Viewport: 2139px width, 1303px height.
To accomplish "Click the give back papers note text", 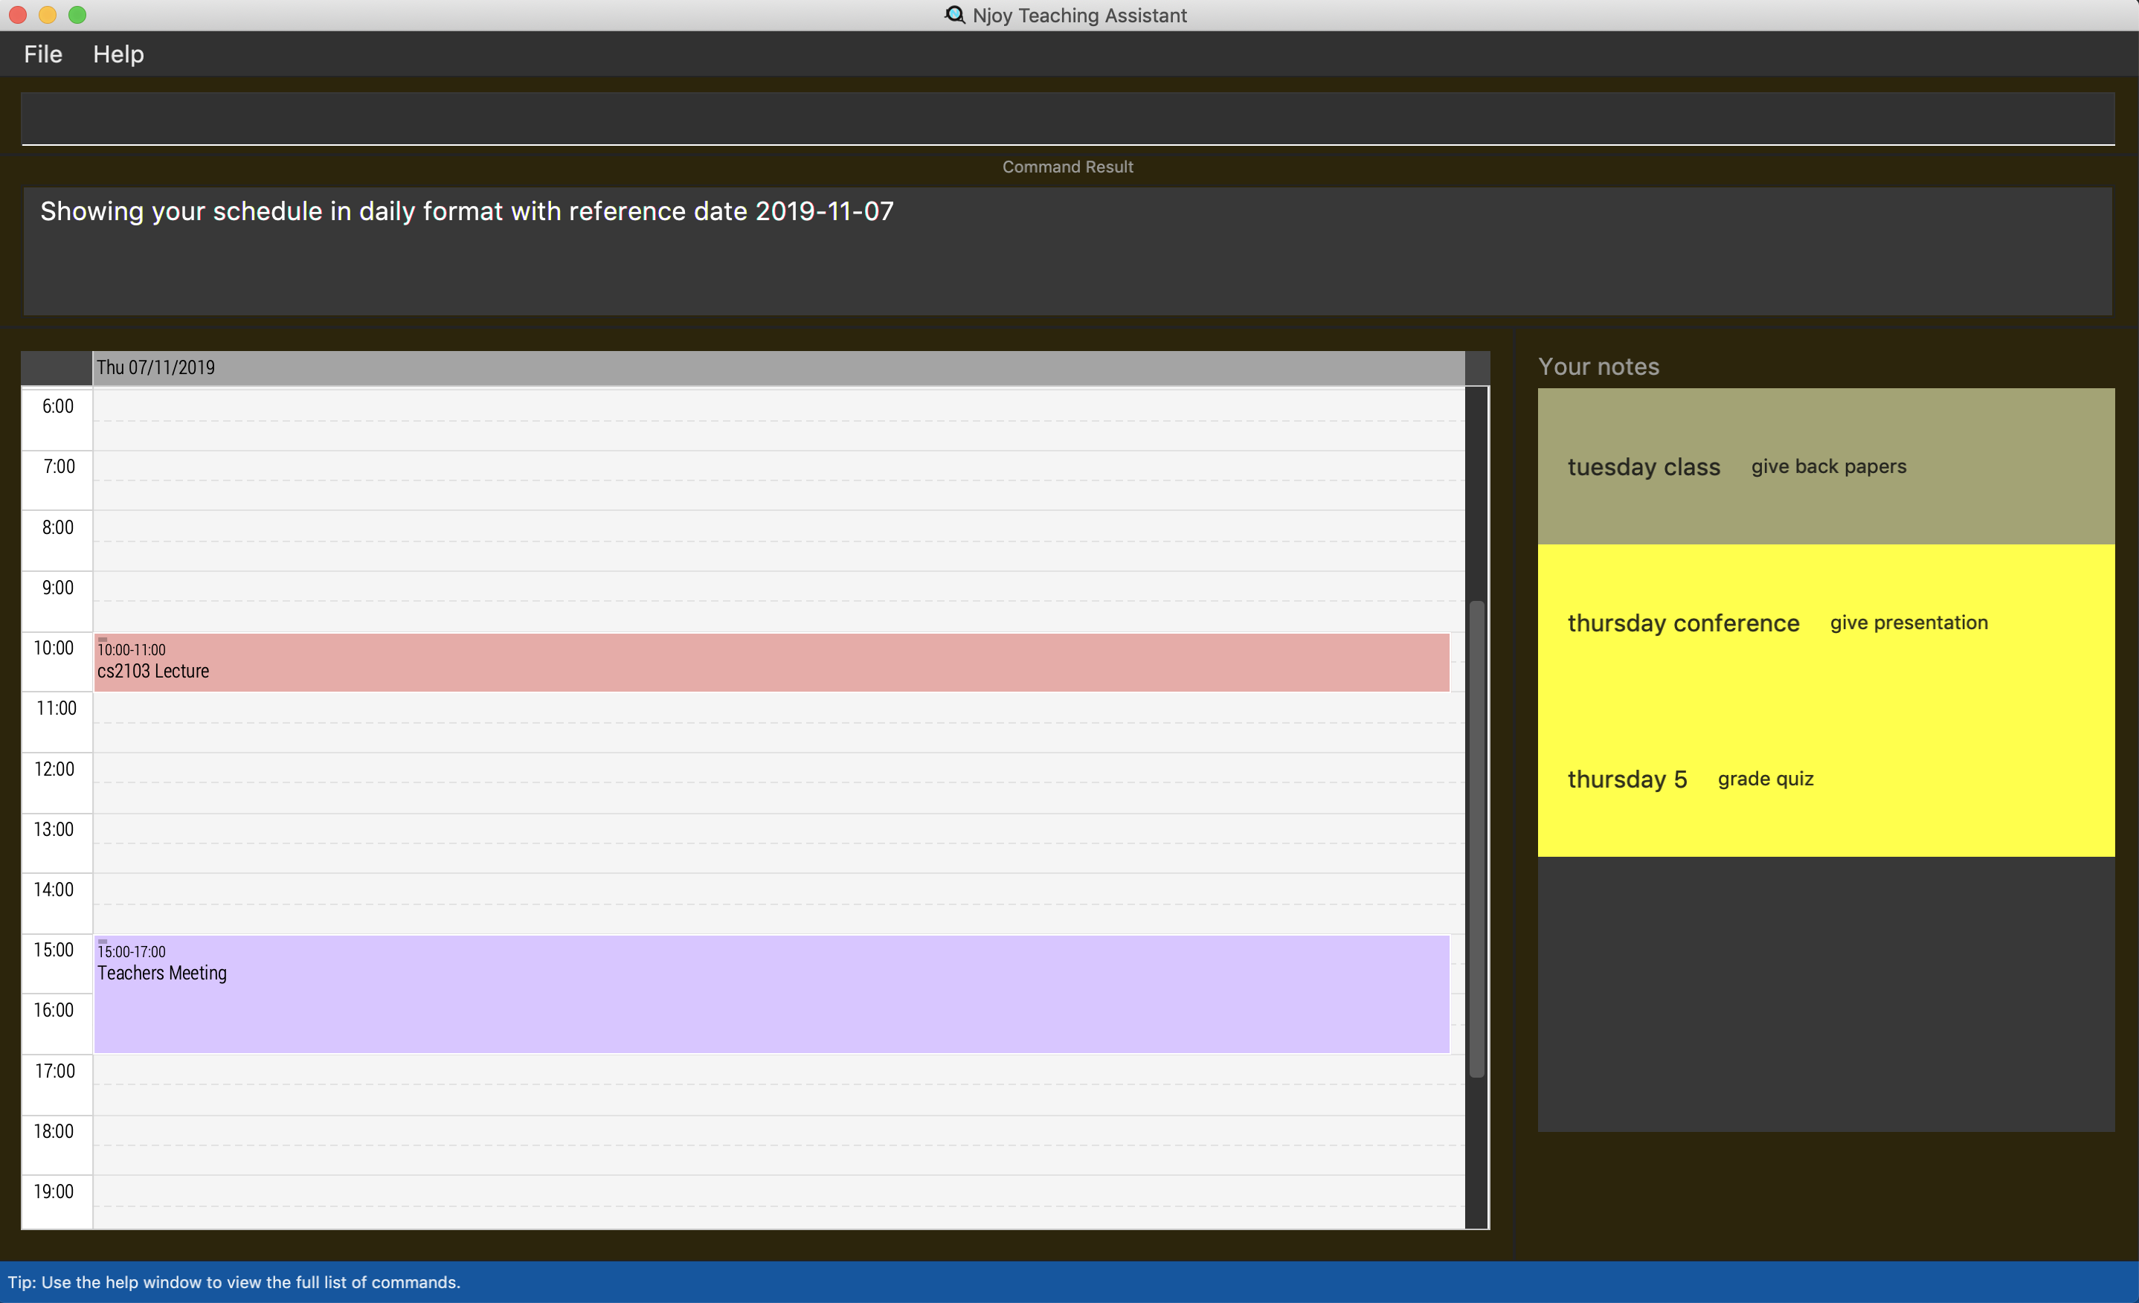I will 1828,466.
